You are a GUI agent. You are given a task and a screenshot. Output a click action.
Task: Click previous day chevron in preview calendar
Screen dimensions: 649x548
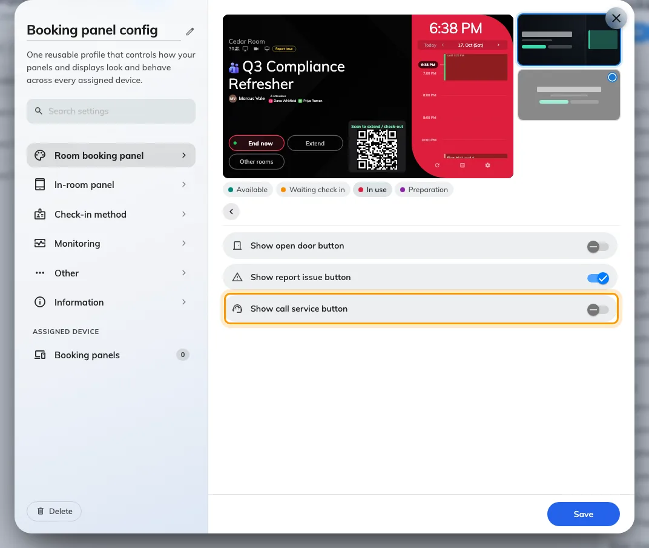pos(443,45)
